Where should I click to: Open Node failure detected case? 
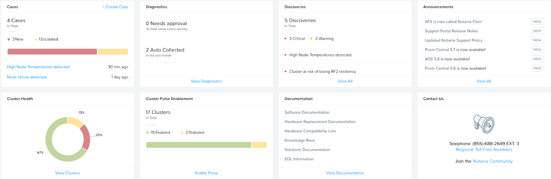27,77
